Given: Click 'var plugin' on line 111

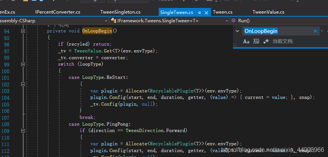Looking at the screenshot, I should coord(104,144).
